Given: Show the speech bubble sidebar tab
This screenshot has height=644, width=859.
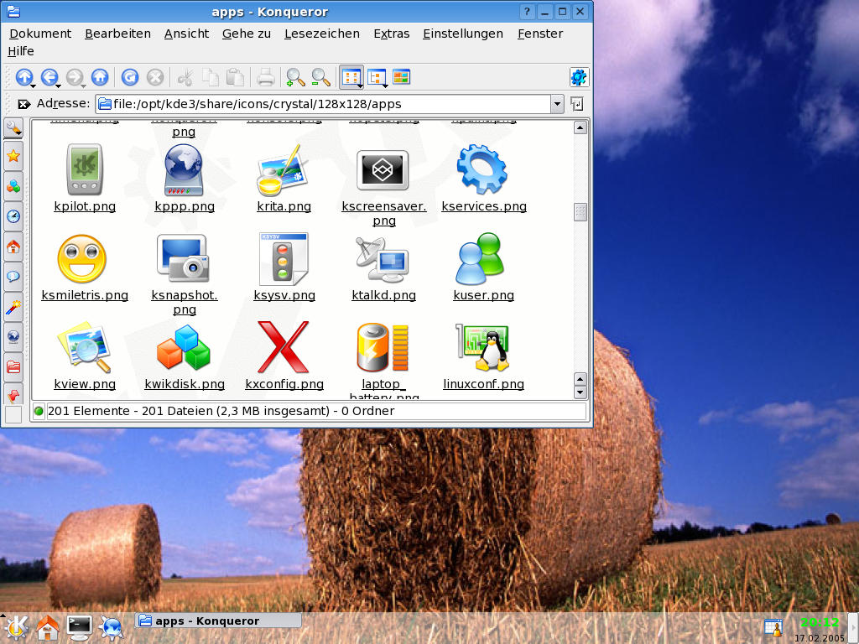Looking at the screenshot, I should coord(13,277).
